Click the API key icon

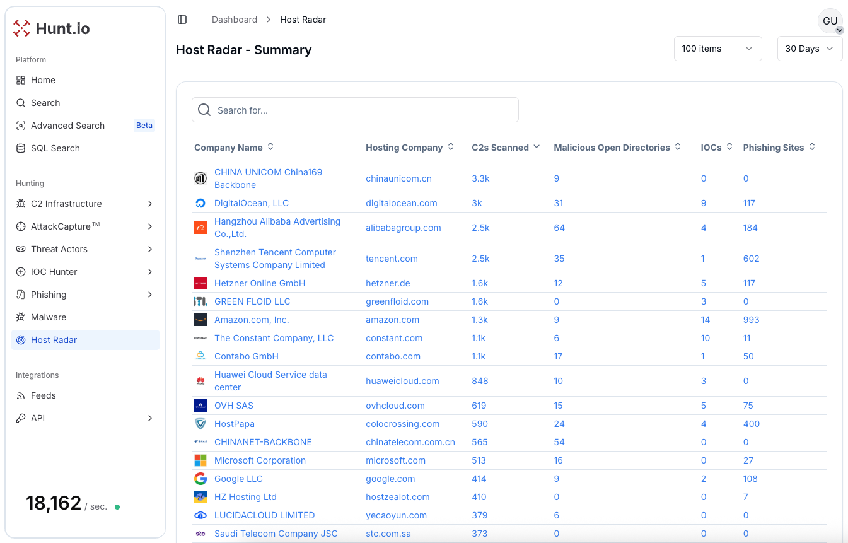[x=21, y=418]
